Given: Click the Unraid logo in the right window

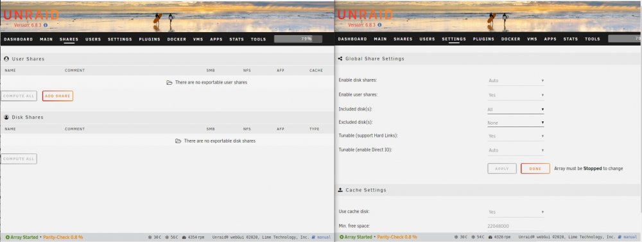Looking at the screenshot, I should [x=365, y=15].
